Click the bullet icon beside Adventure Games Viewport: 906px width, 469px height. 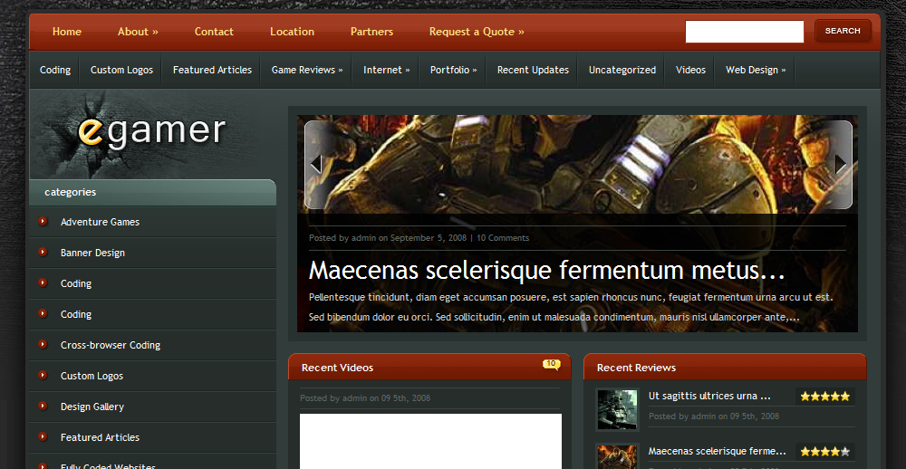[43, 222]
